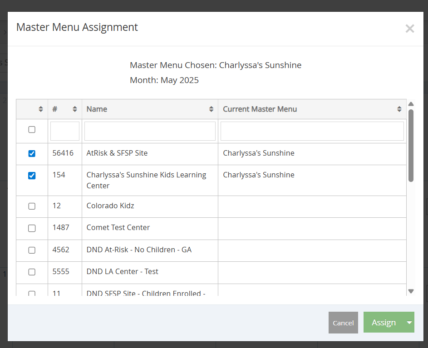Viewport: 428px width, 348px height.
Task: Click the Name filter field
Action: click(150, 131)
